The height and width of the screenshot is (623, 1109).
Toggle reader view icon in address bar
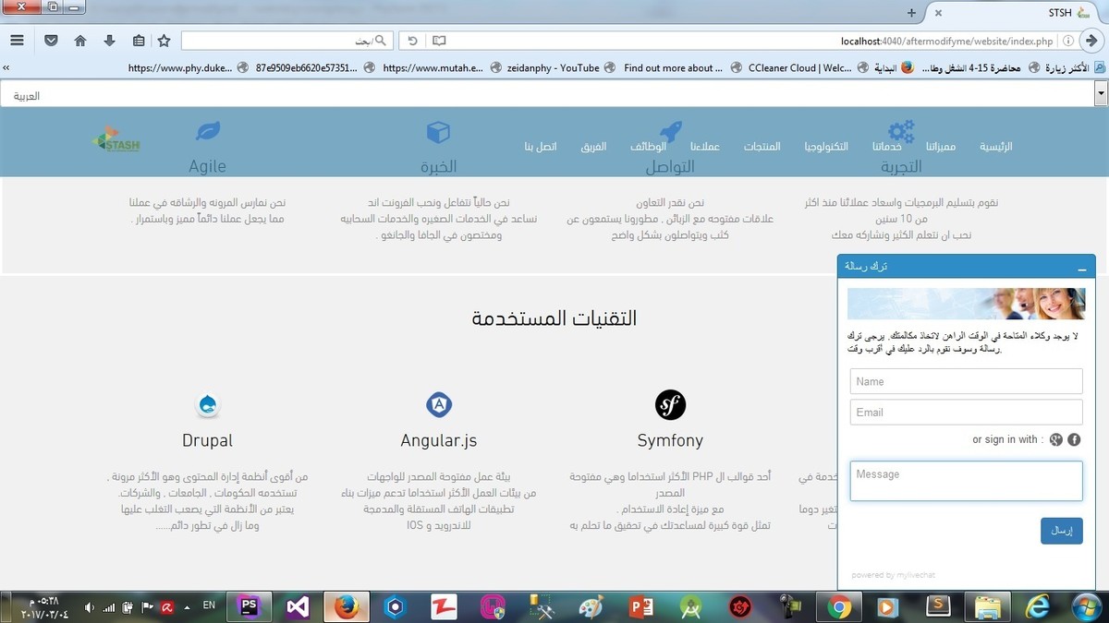tap(439, 42)
